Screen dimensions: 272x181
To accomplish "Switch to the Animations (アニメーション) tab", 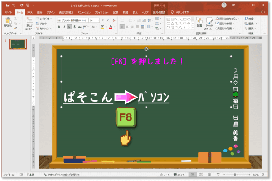I will tap(84, 12).
